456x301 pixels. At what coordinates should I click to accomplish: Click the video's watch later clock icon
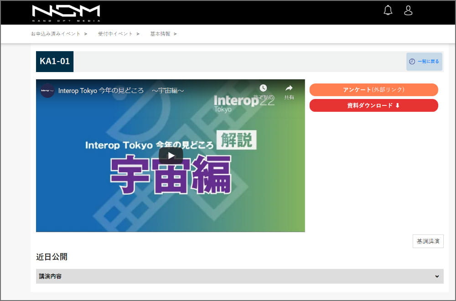coord(263,88)
